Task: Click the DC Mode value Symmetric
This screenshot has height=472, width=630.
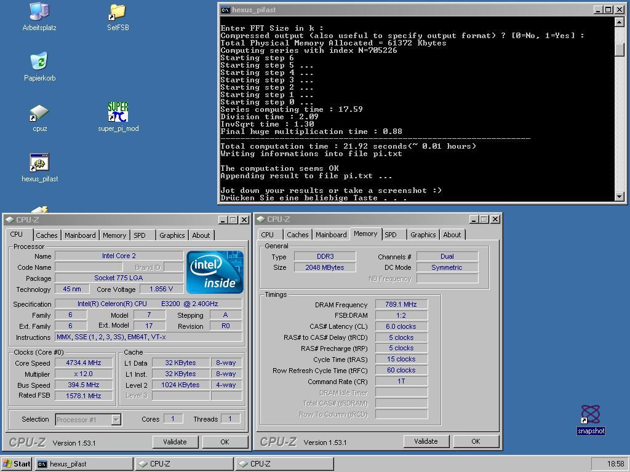Action: pos(447,268)
